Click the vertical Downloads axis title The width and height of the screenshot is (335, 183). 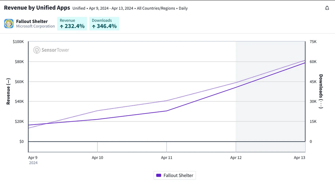click(321, 91)
